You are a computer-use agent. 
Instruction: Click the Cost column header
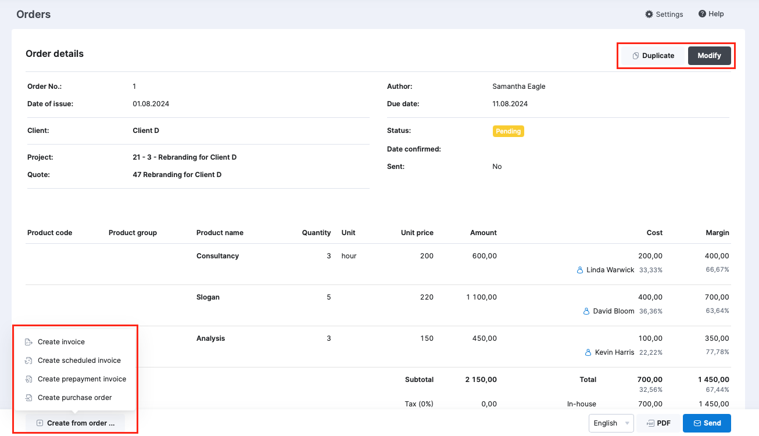pyautogui.click(x=654, y=233)
